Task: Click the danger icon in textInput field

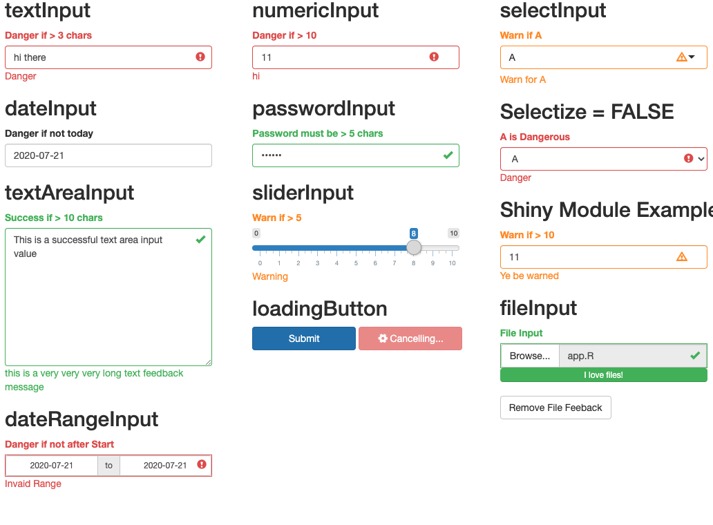Action: [200, 57]
